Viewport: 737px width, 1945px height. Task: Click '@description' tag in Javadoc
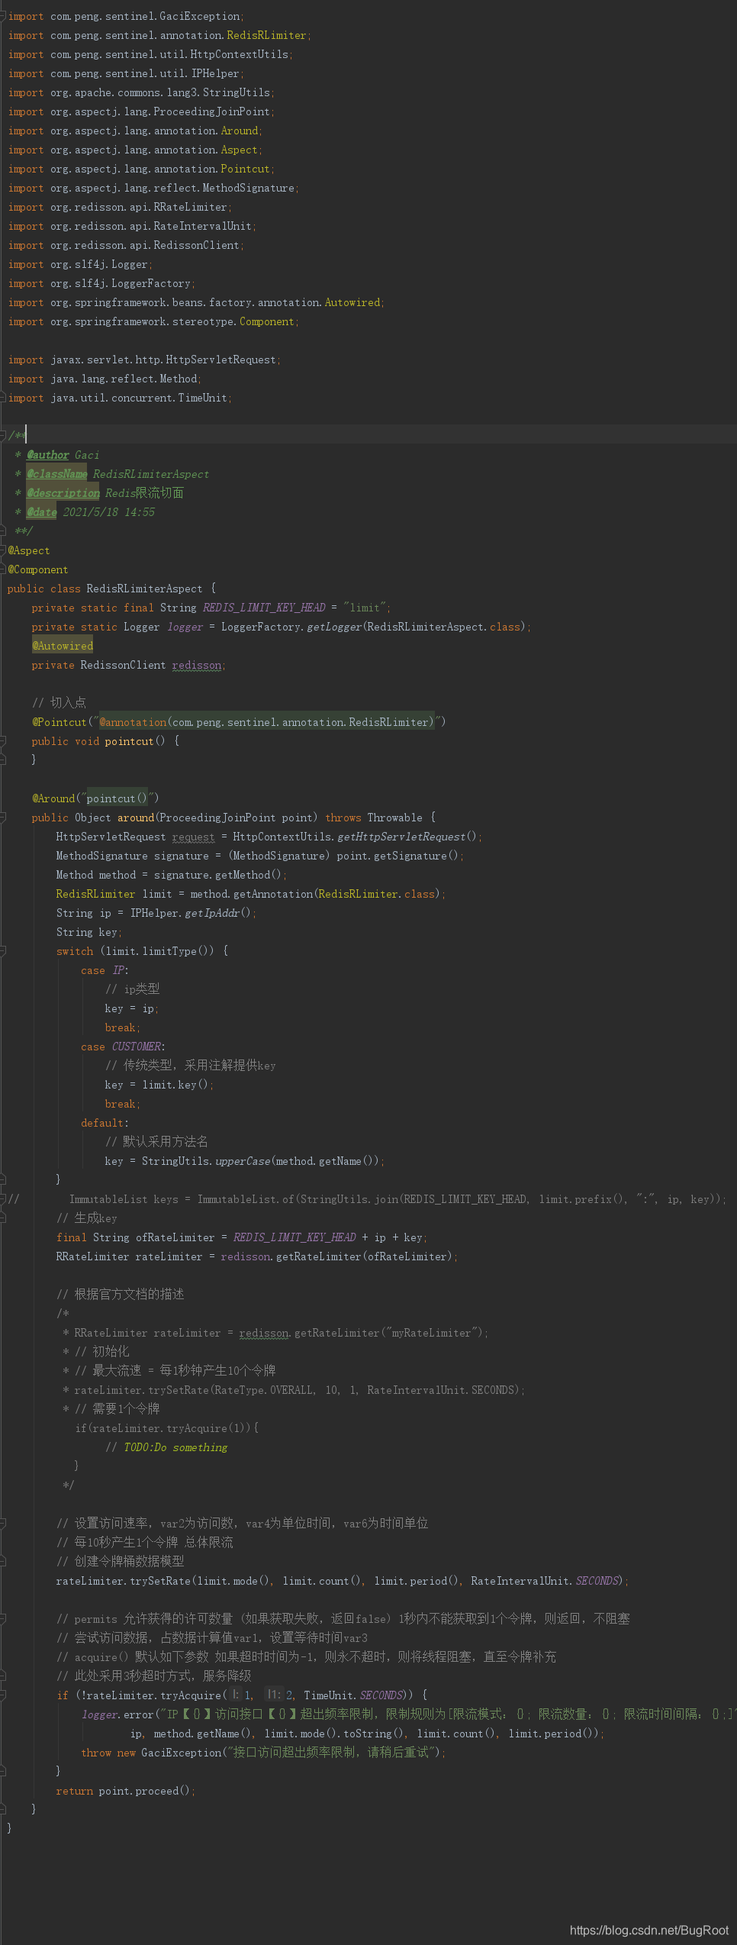click(63, 493)
